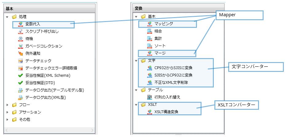
Task: Expand the その他 folder
Action: coord(7,120)
